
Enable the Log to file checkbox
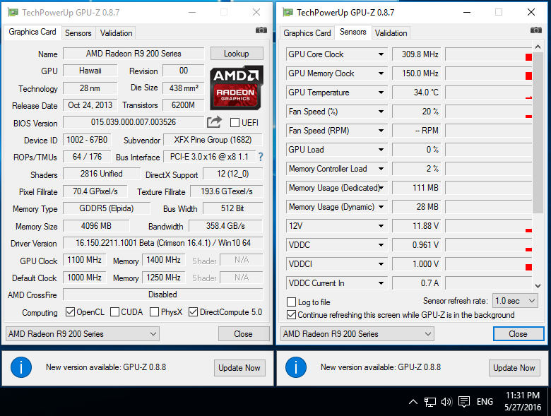tap(291, 302)
